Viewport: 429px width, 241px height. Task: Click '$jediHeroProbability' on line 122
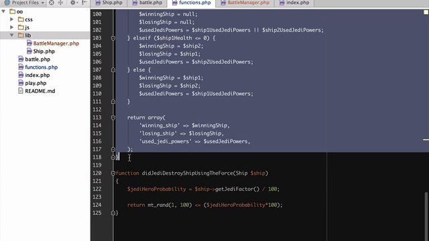156,189
